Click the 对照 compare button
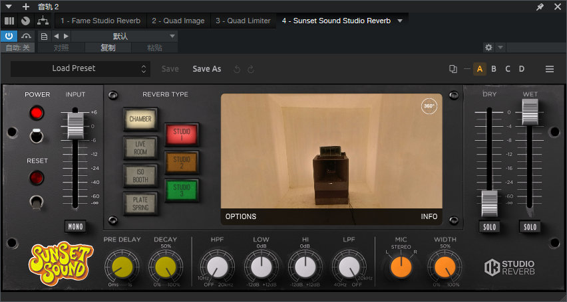The image size is (567, 302). pos(61,48)
